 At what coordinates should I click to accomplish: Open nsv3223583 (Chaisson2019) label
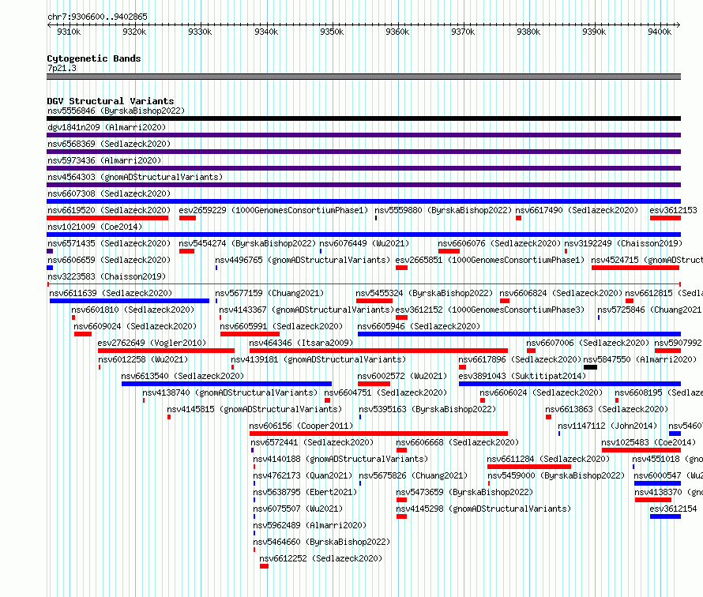tap(107, 276)
